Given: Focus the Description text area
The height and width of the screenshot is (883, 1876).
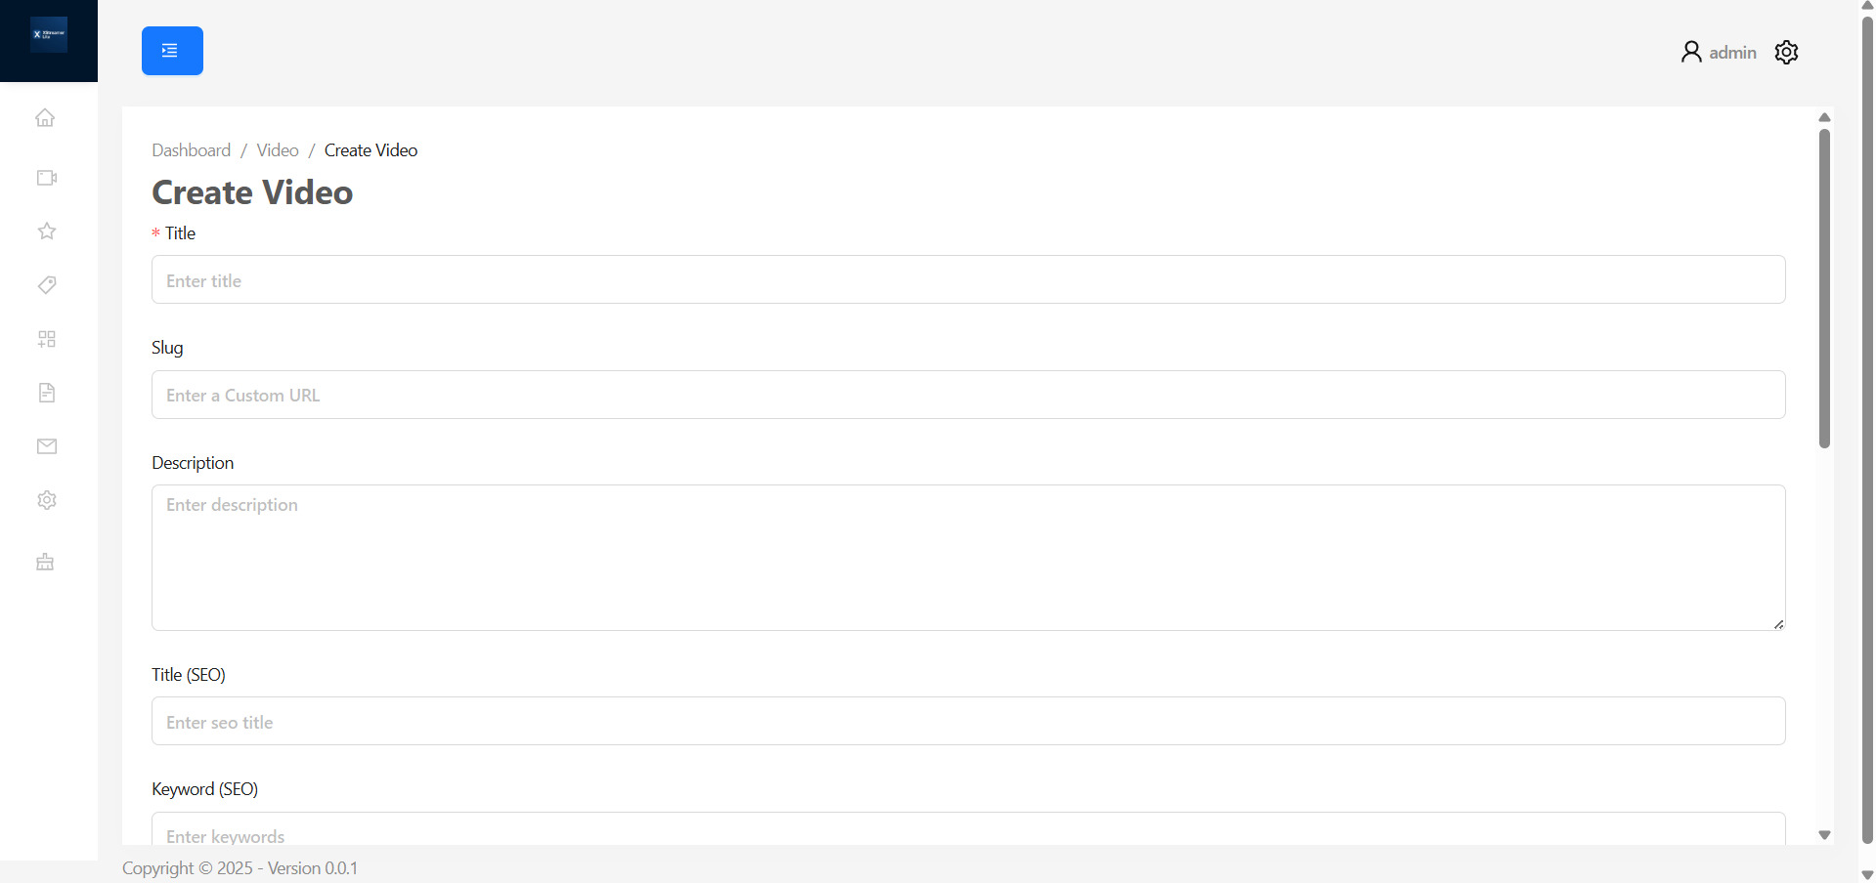Looking at the screenshot, I should coord(968,558).
